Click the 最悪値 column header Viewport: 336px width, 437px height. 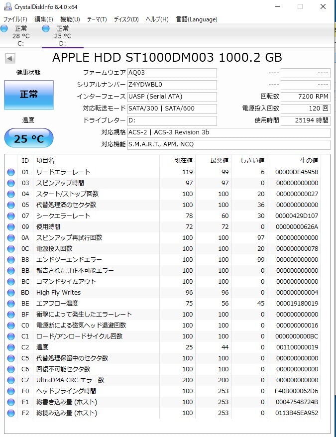click(214, 161)
